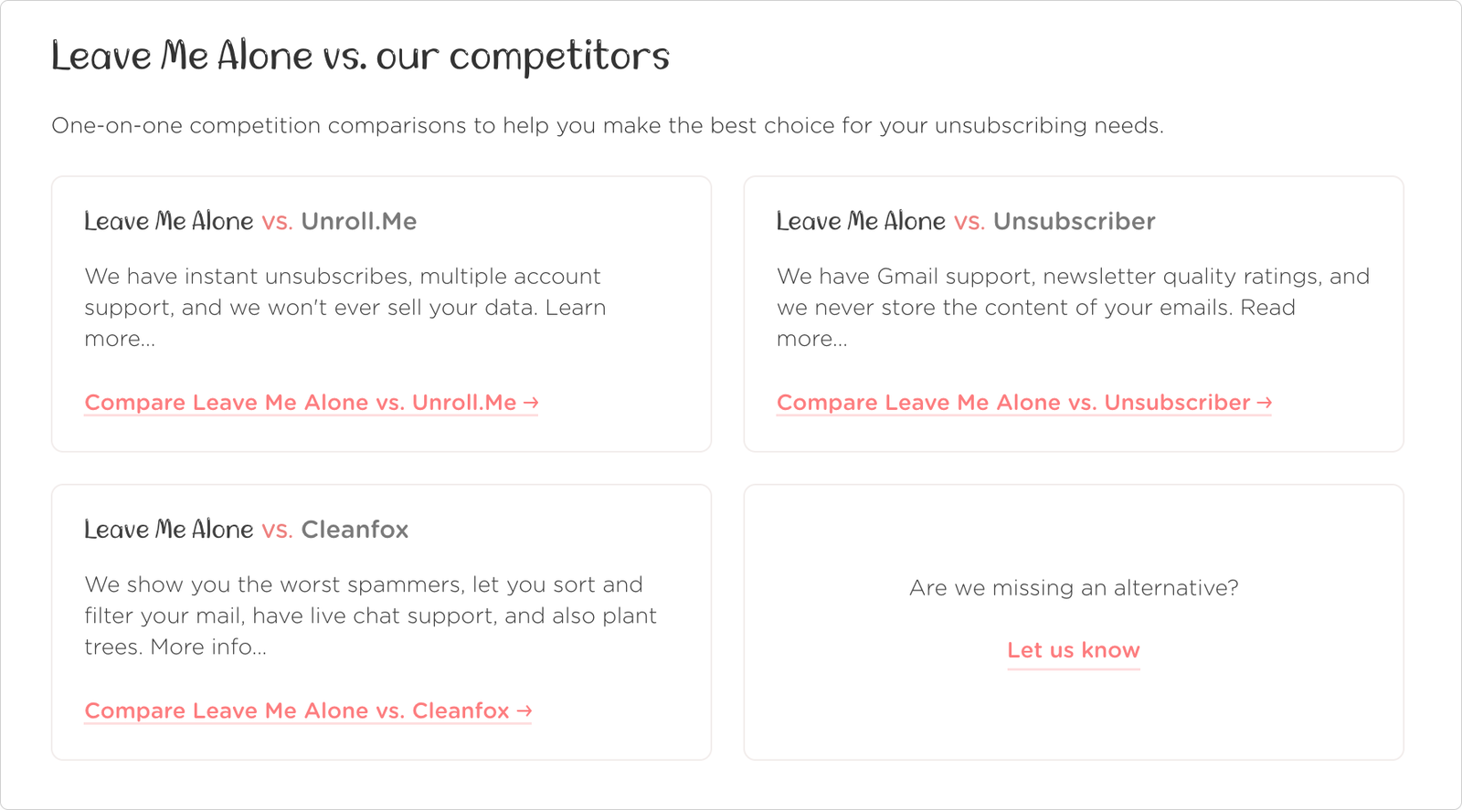The image size is (1462, 810).
Task: Click the "Leave Me Alone vs. our competitors" title
Action: 360,56
